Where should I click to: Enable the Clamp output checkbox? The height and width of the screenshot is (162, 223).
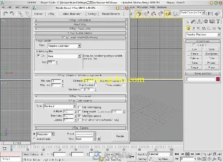[79, 111]
